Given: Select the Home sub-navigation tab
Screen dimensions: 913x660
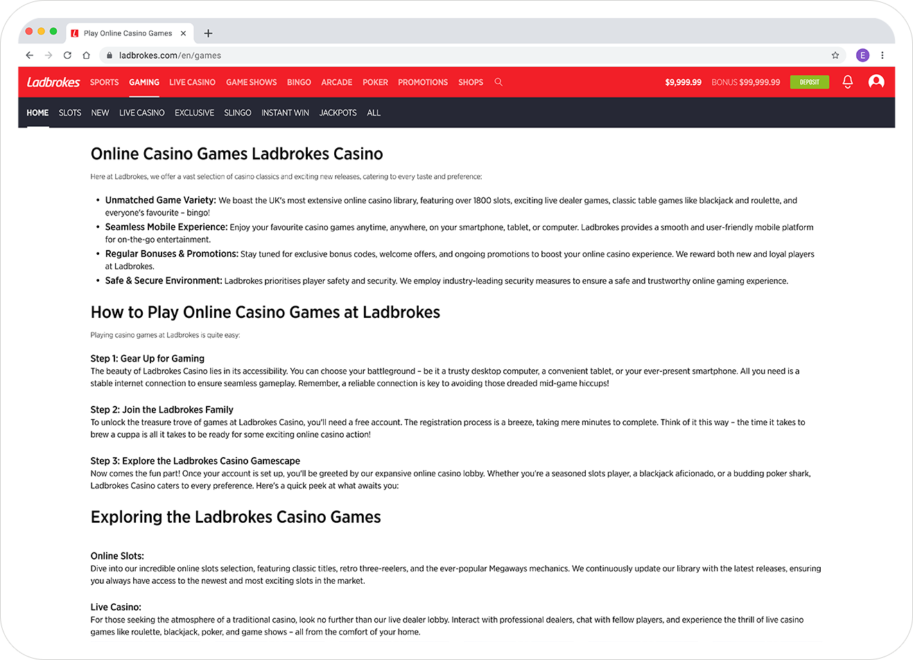Looking at the screenshot, I should coord(37,113).
